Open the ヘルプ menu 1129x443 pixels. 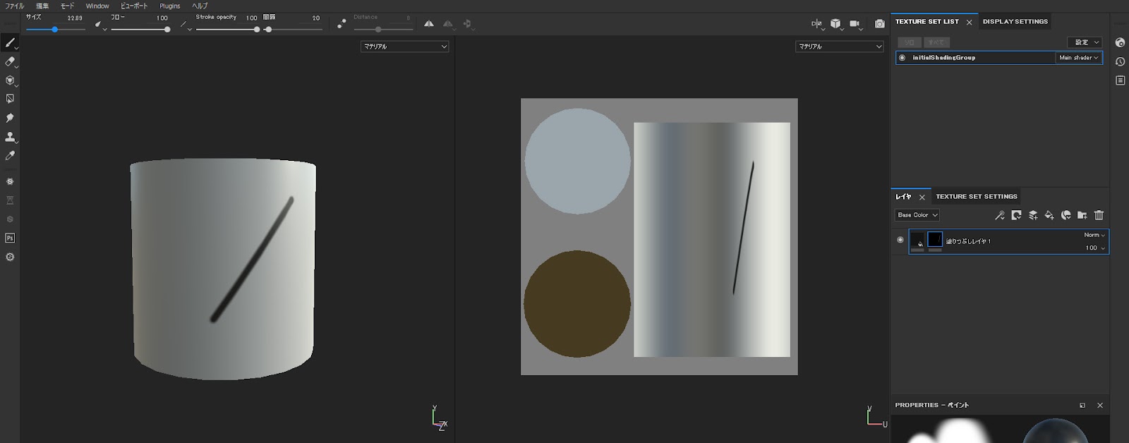coord(200,6)
